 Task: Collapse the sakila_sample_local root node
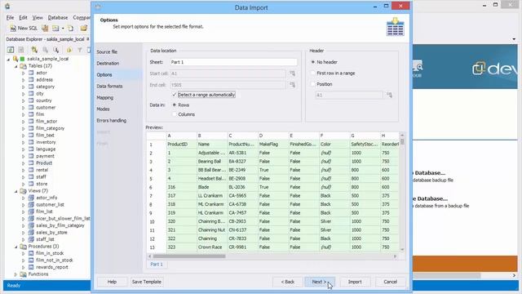8,60
